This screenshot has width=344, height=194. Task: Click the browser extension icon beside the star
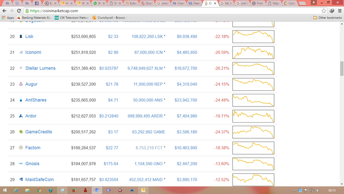332,11
